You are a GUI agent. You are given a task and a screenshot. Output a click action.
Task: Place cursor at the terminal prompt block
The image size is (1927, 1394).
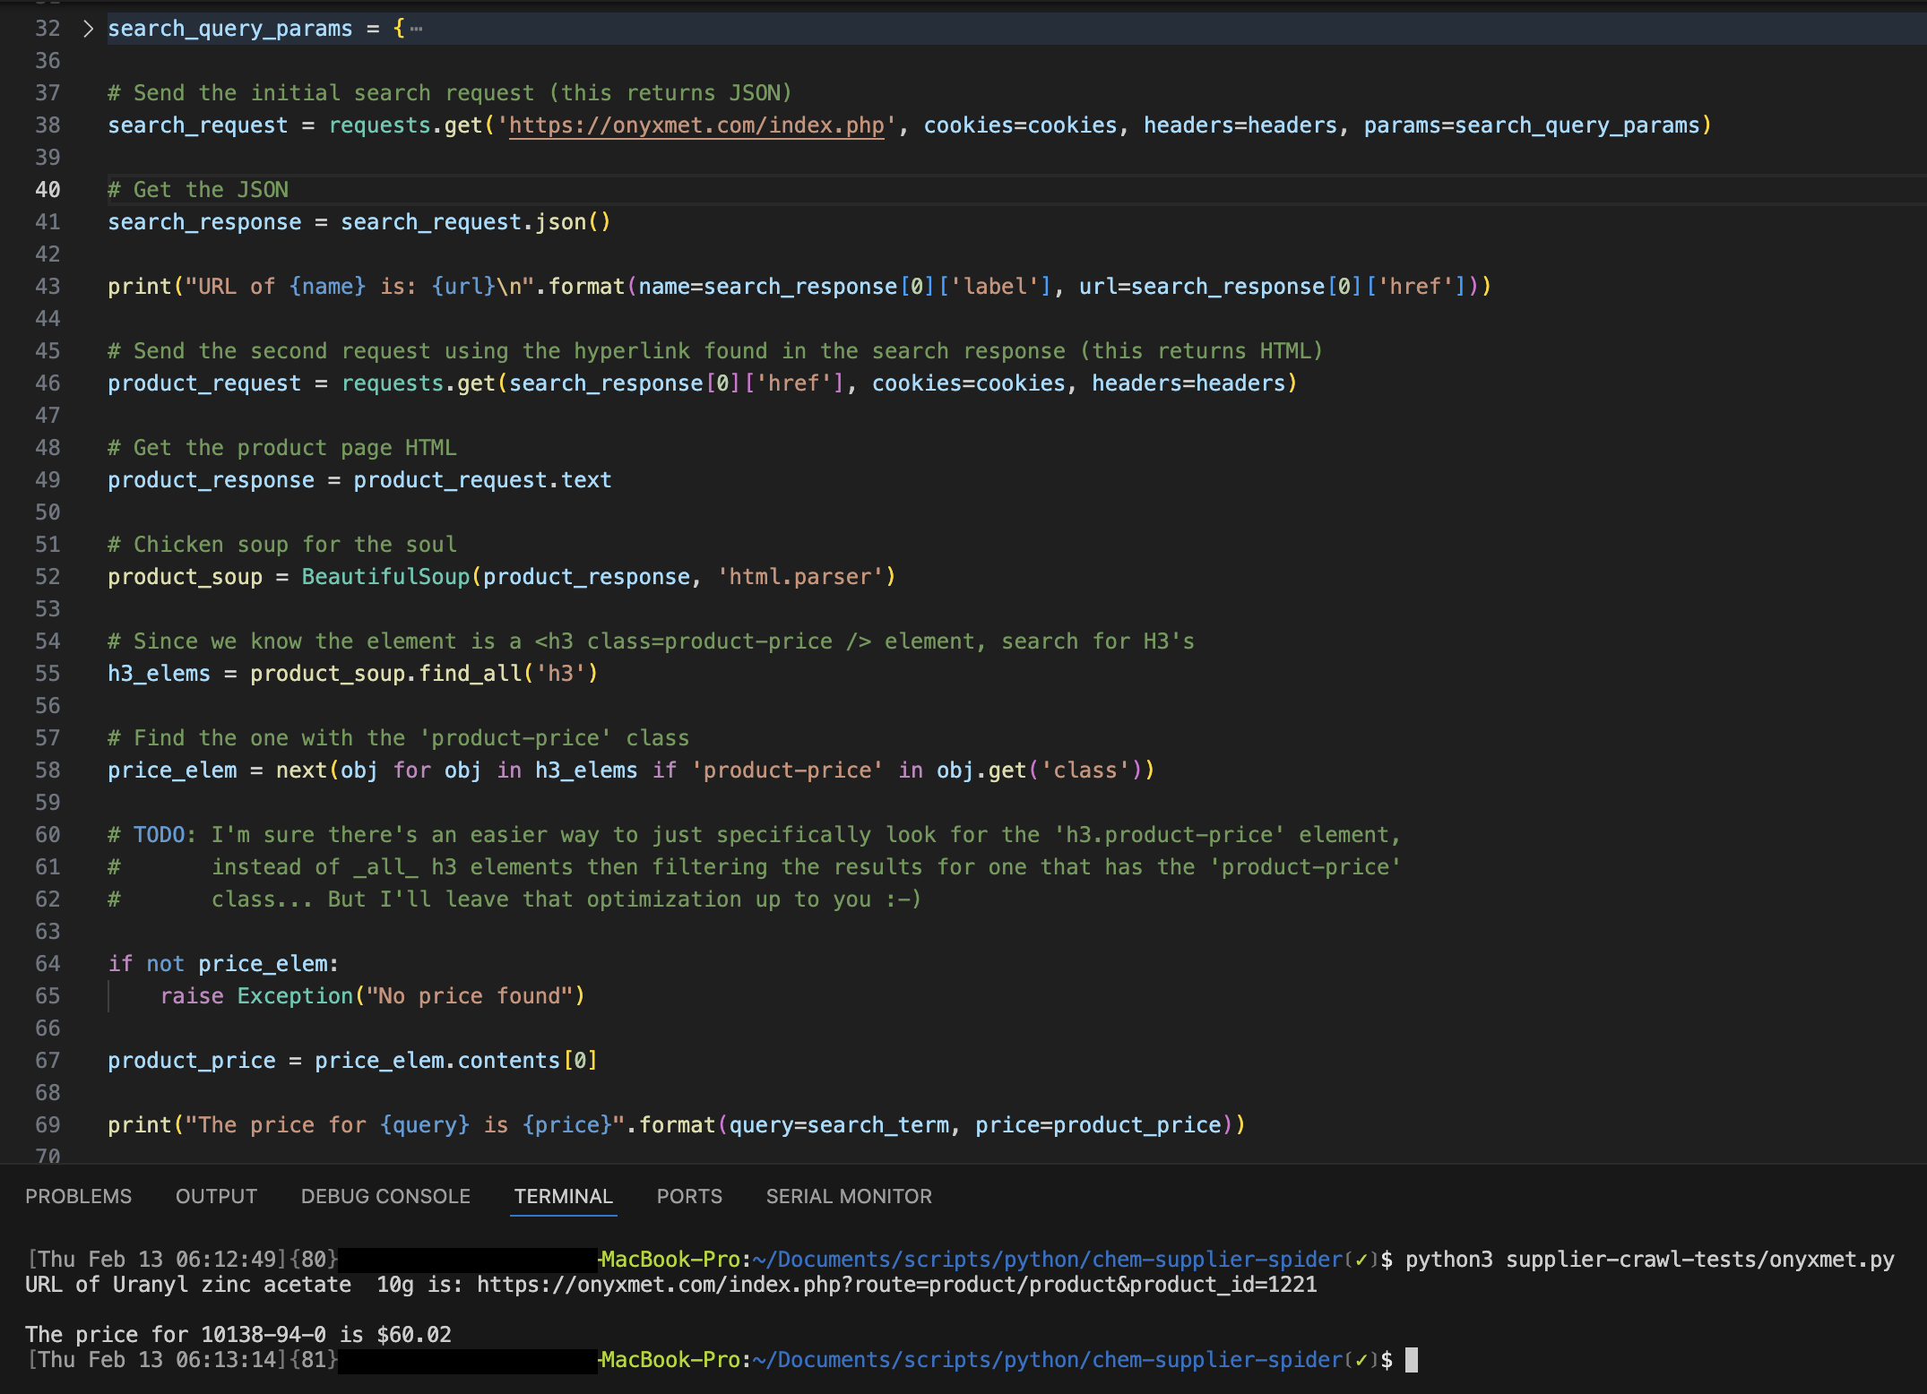pyautogui.click(x=1412, y=1360)
